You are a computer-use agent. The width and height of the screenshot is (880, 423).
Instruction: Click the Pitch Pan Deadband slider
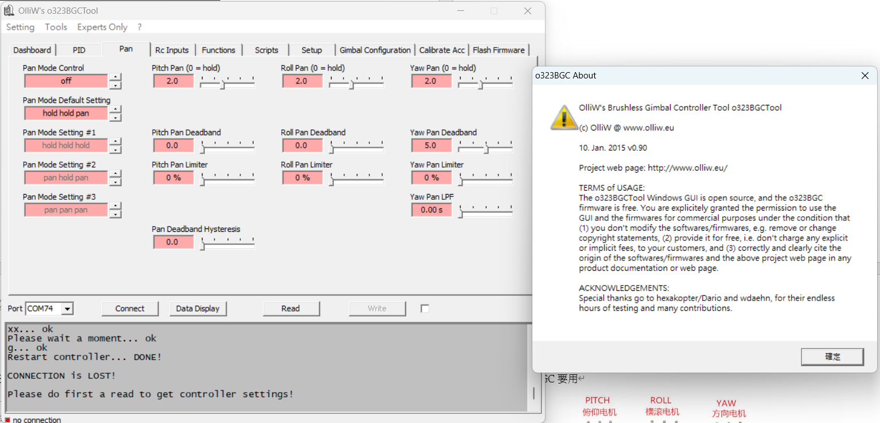[227, 146]
